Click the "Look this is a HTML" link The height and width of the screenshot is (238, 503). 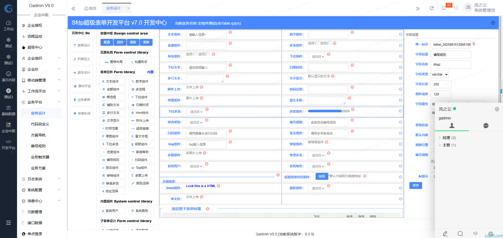click(200, 186)
